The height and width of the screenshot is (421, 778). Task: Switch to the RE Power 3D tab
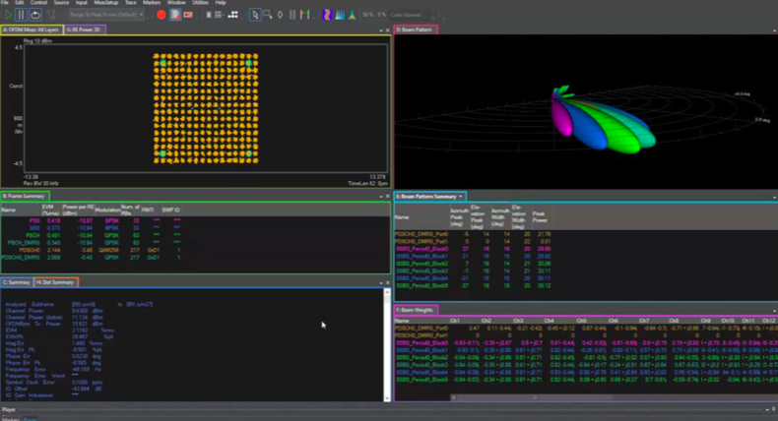point(86,30)
